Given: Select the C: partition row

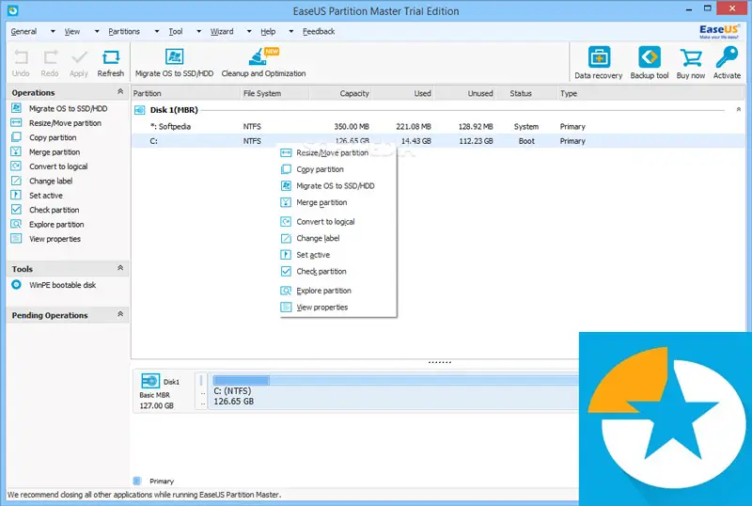Looking at the screenshot, I should (438, 141).
